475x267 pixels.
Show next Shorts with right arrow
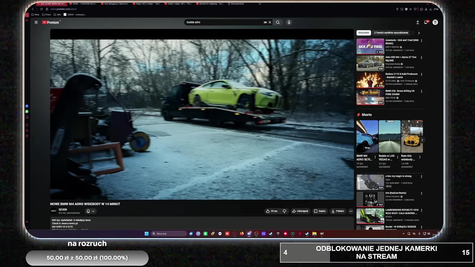[422, 140]
